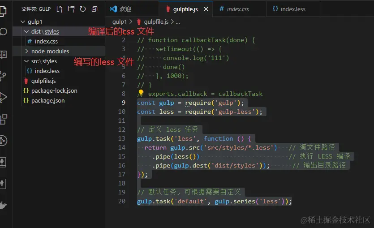Open the Search view in activity bar
This screenshot has width=374, height=228.
pyautogui.click(x=3, y=31)
